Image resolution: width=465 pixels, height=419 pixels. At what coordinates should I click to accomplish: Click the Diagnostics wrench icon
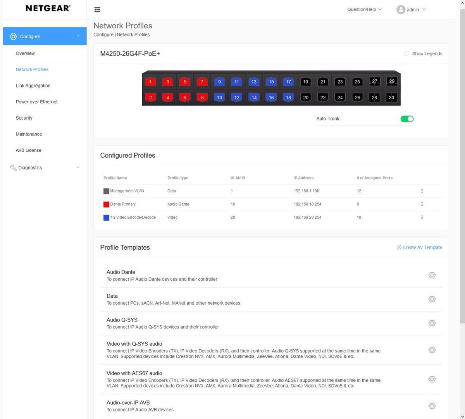click(x=13, y=168)
